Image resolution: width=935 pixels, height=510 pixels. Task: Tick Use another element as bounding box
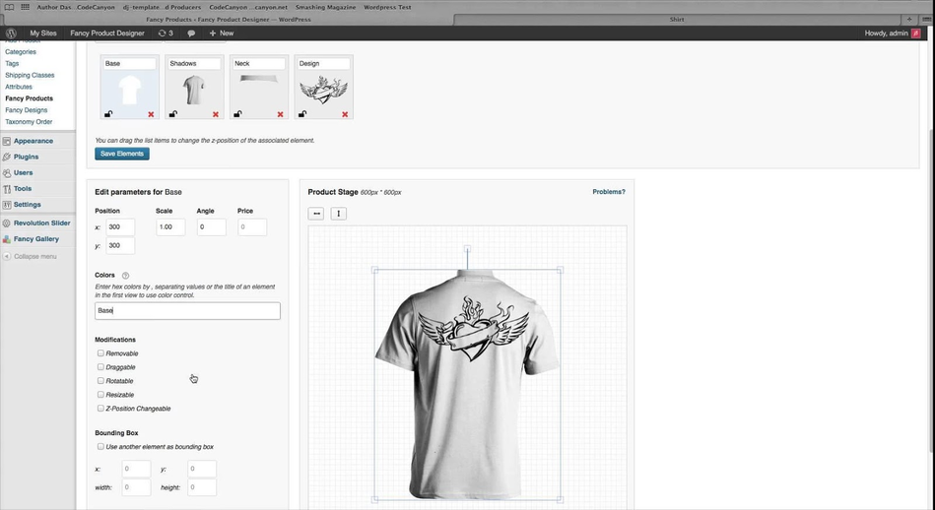point(100,447)
